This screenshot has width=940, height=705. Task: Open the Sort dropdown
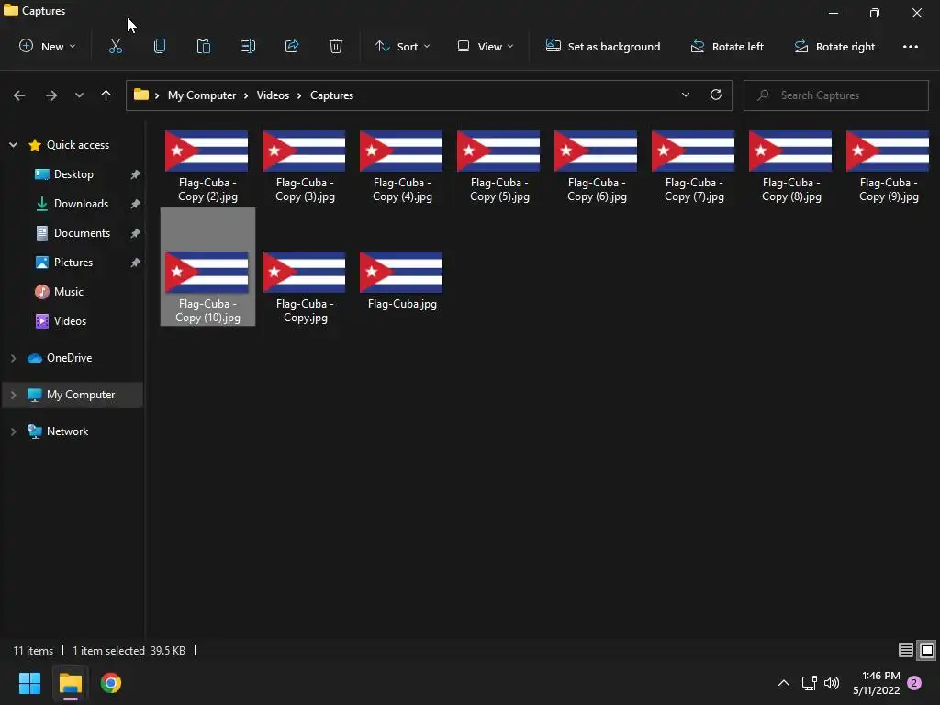(403, 46)
